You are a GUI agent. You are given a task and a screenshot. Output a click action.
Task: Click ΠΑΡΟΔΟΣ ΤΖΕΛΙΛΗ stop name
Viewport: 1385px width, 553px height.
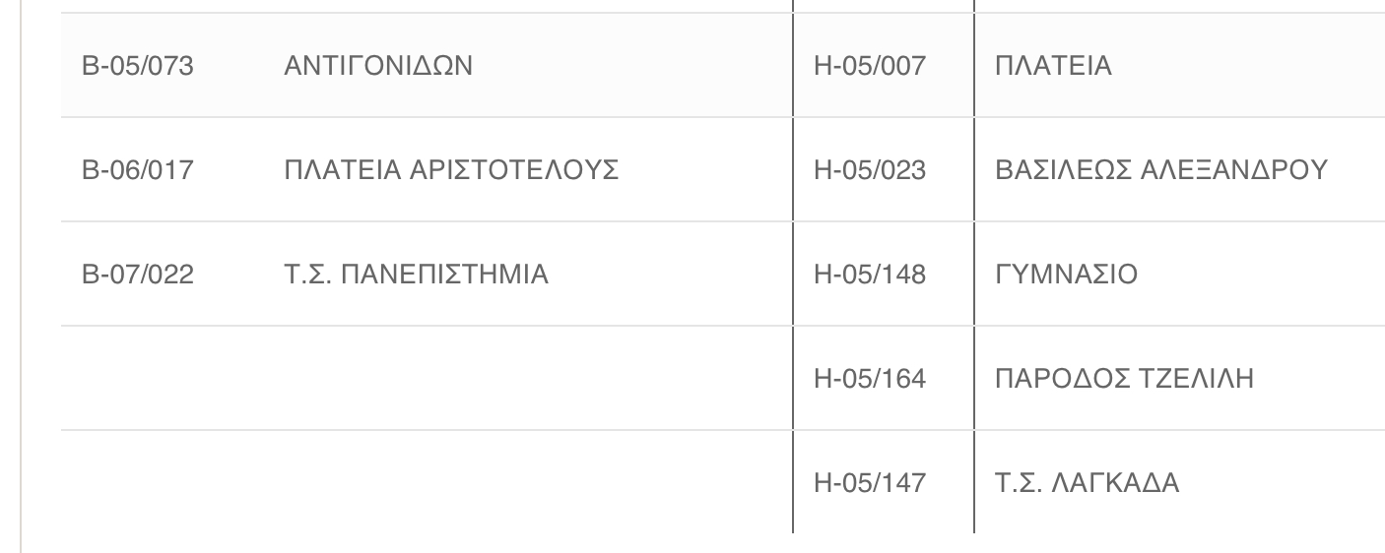1125,379
